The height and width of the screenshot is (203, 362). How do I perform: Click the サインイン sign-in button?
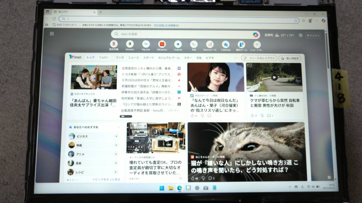coord(313,35)
